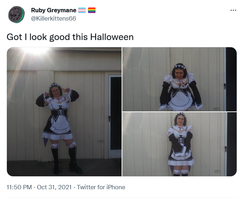Click the dark doorway in the left photo
Image resolution: width=245 pixels, height=199 pixels.
[116, 113]
